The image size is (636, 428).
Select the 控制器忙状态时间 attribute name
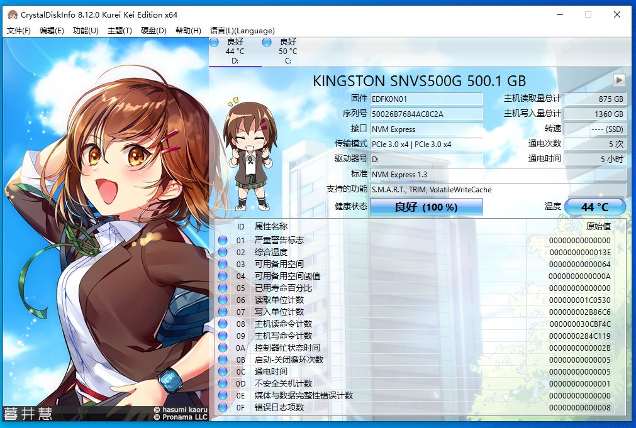[x=287, y=348]
